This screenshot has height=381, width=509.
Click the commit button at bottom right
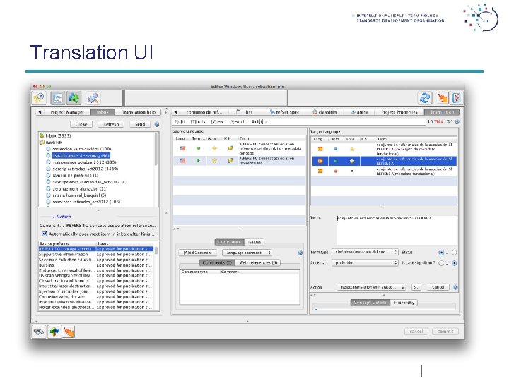(x=445, y=332)
